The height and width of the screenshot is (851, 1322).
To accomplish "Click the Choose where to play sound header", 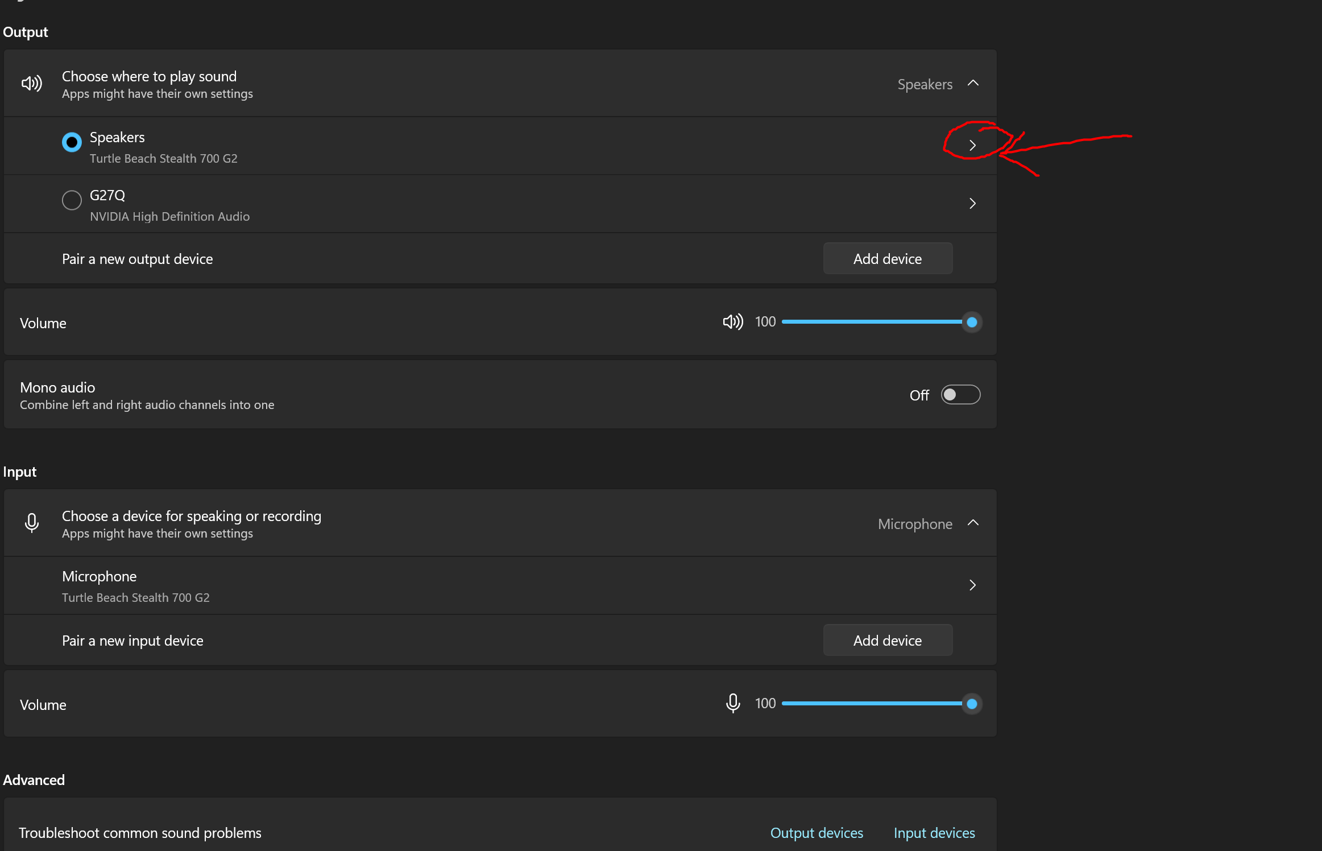I will [x=149, y=77].
